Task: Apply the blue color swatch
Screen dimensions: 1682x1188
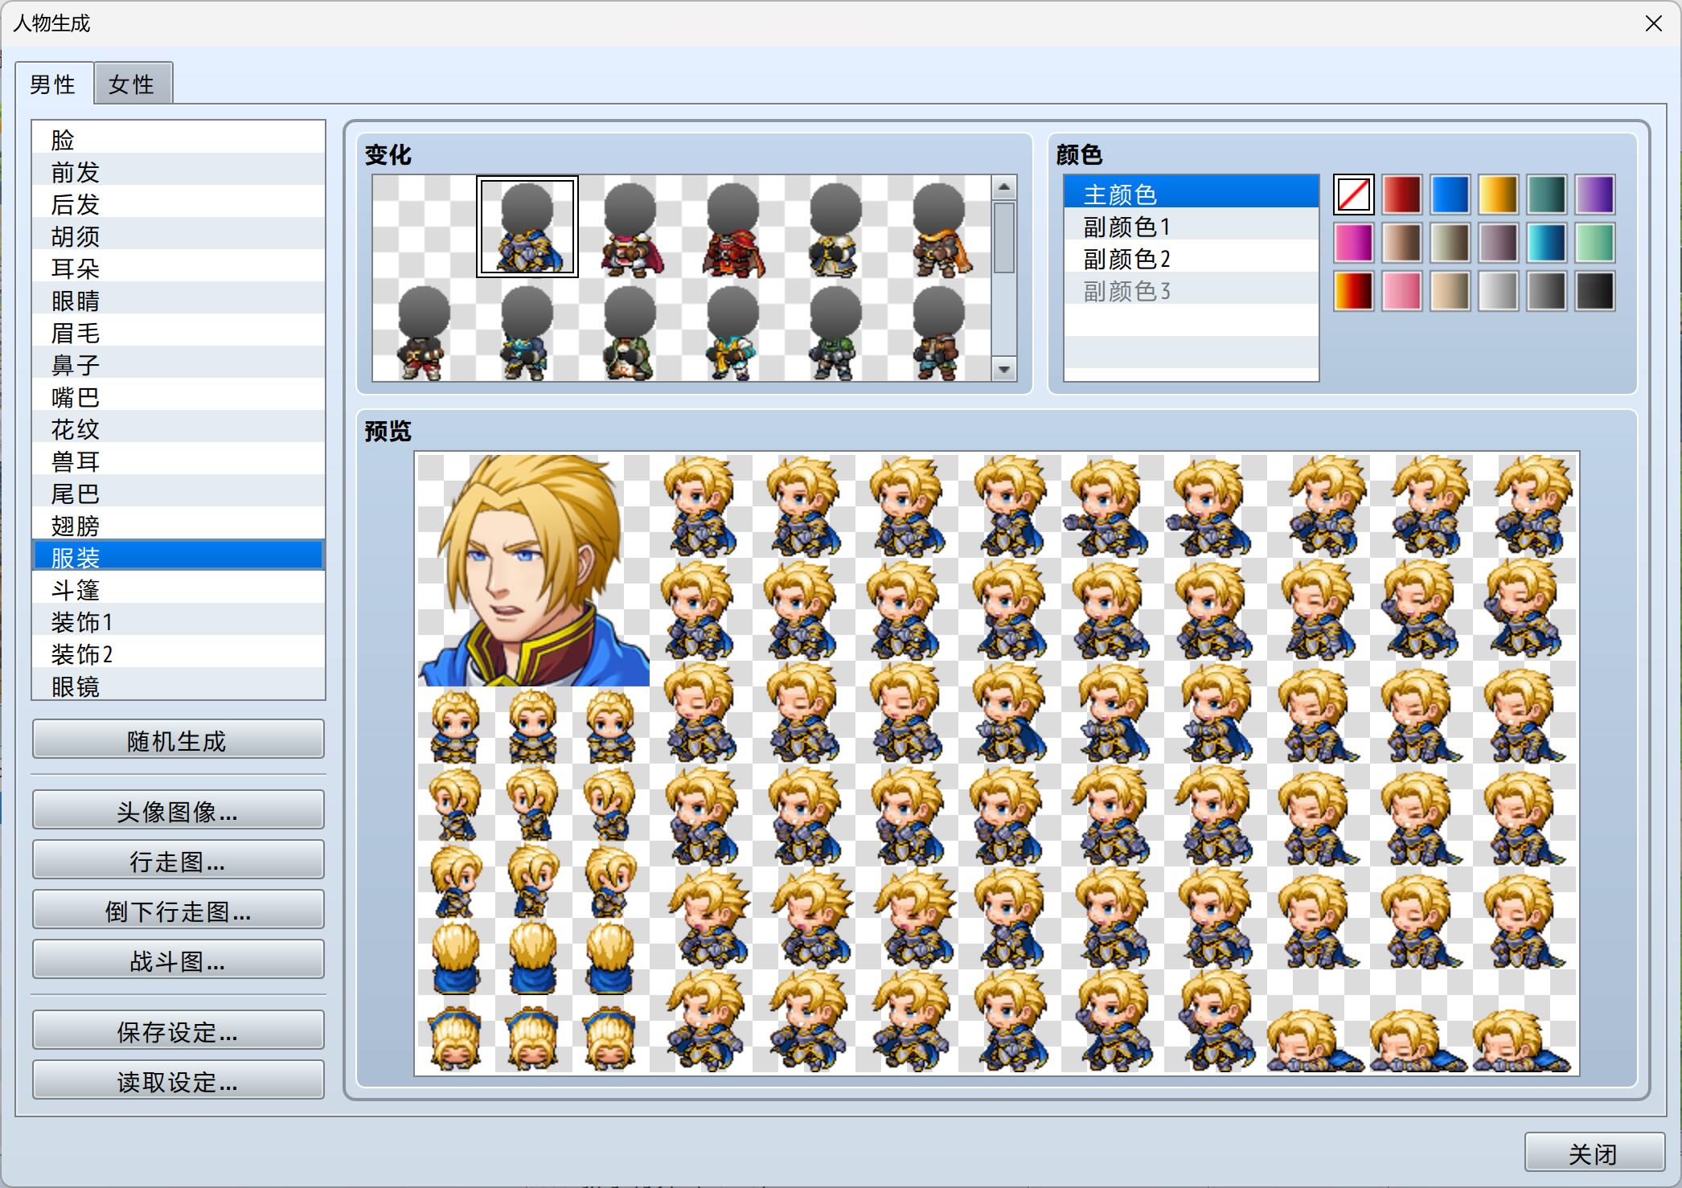Action: [1450, 195]
